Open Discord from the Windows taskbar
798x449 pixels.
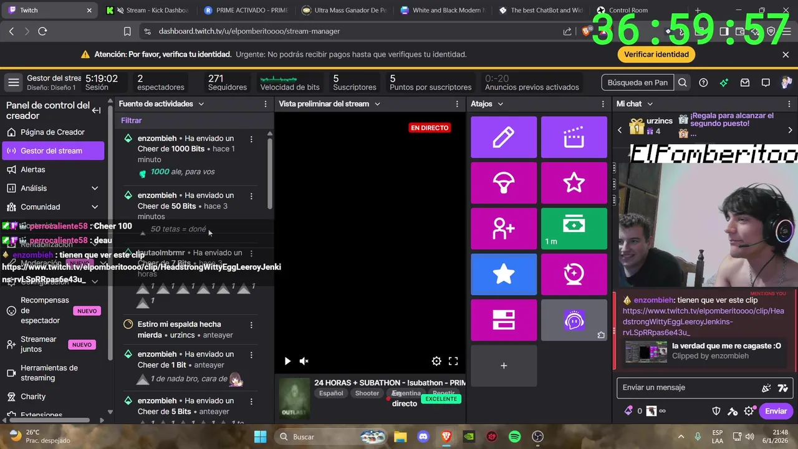[x=423, y=437]
